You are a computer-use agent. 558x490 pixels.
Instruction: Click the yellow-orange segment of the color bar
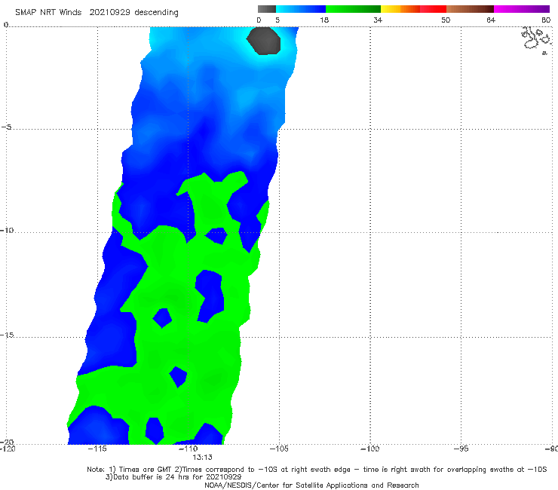click(400, 9)
